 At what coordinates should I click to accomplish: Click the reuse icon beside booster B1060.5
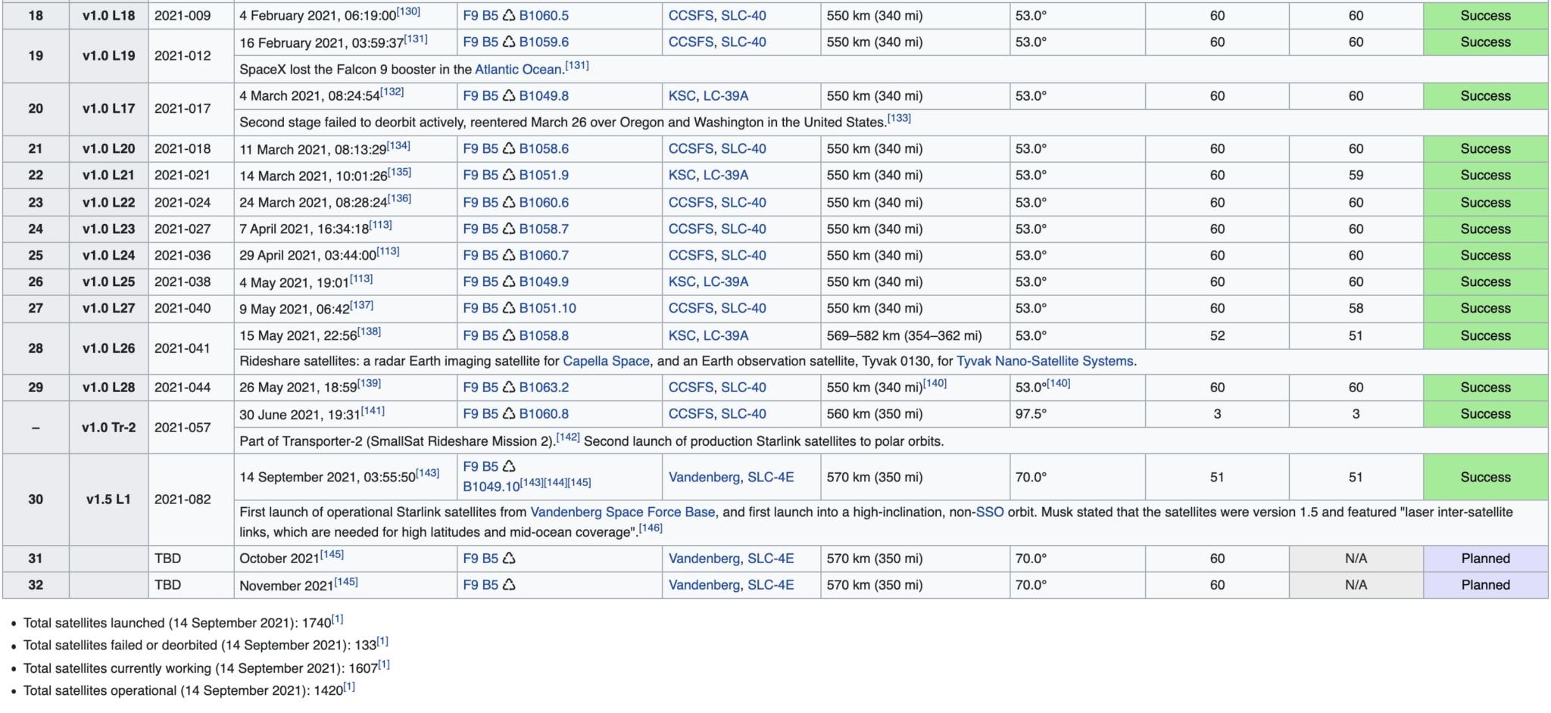[508, 16]
